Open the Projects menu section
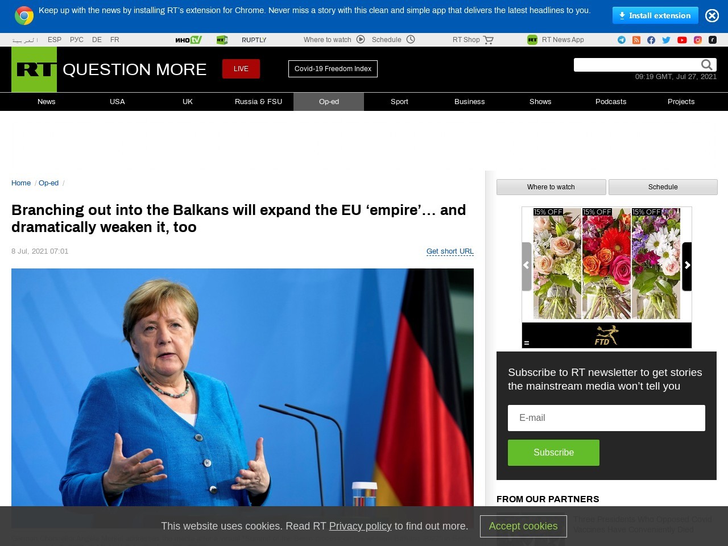 click(x=681, y=102)
